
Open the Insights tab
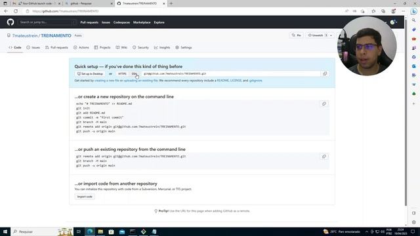click(x=162, y=48)
